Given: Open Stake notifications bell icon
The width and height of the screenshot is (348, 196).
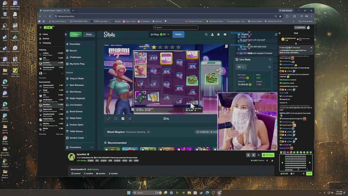Looking at the screenshot, I should (x=219, y=34).
